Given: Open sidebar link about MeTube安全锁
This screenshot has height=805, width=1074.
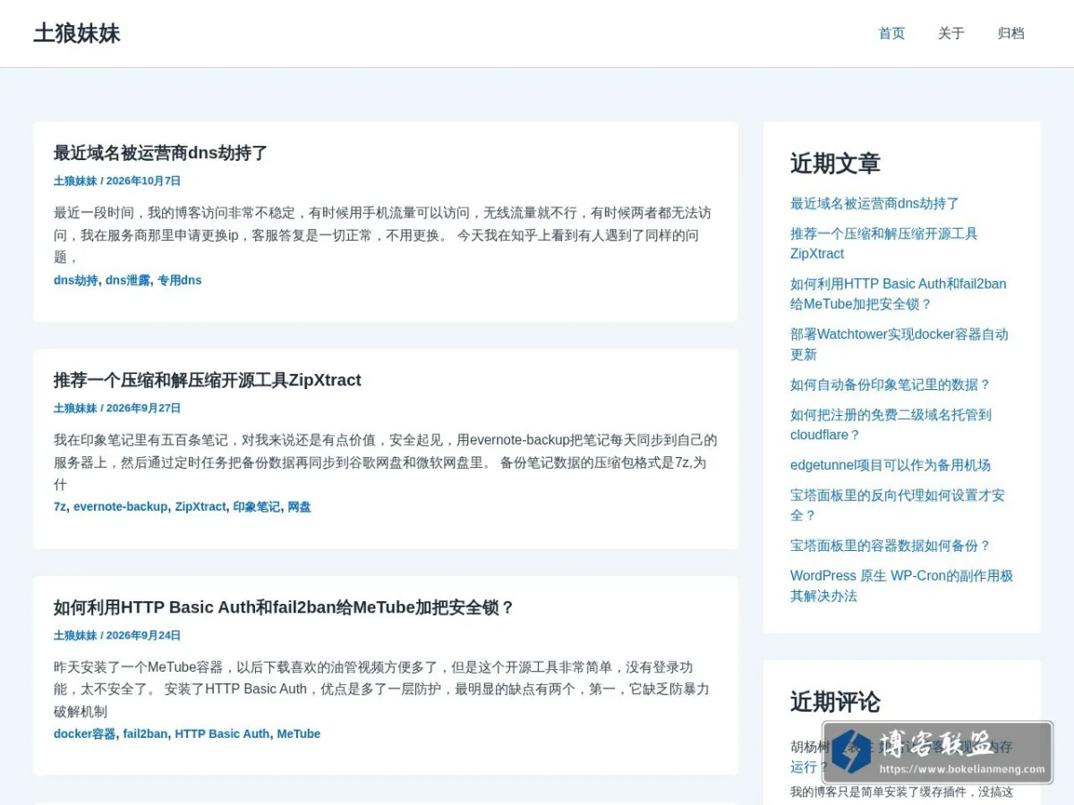Looking at the screenshot, I should [899, 294].
